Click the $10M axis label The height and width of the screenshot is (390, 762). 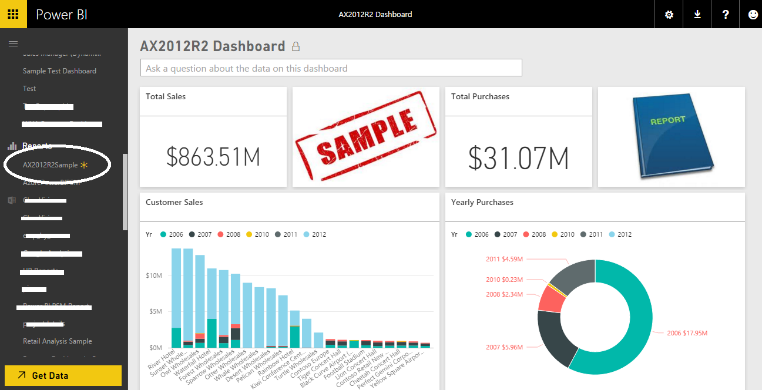point(155,275)
